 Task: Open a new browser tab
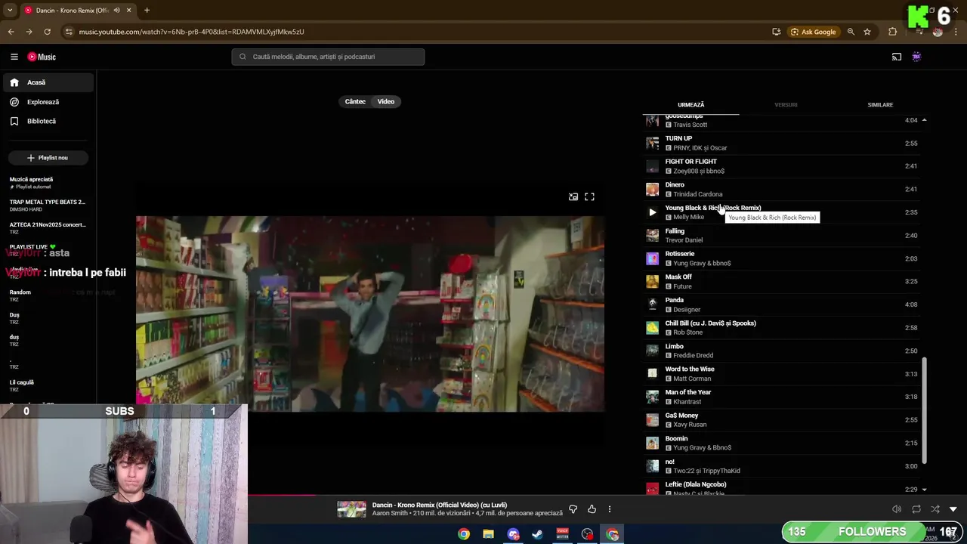[147, 11]
